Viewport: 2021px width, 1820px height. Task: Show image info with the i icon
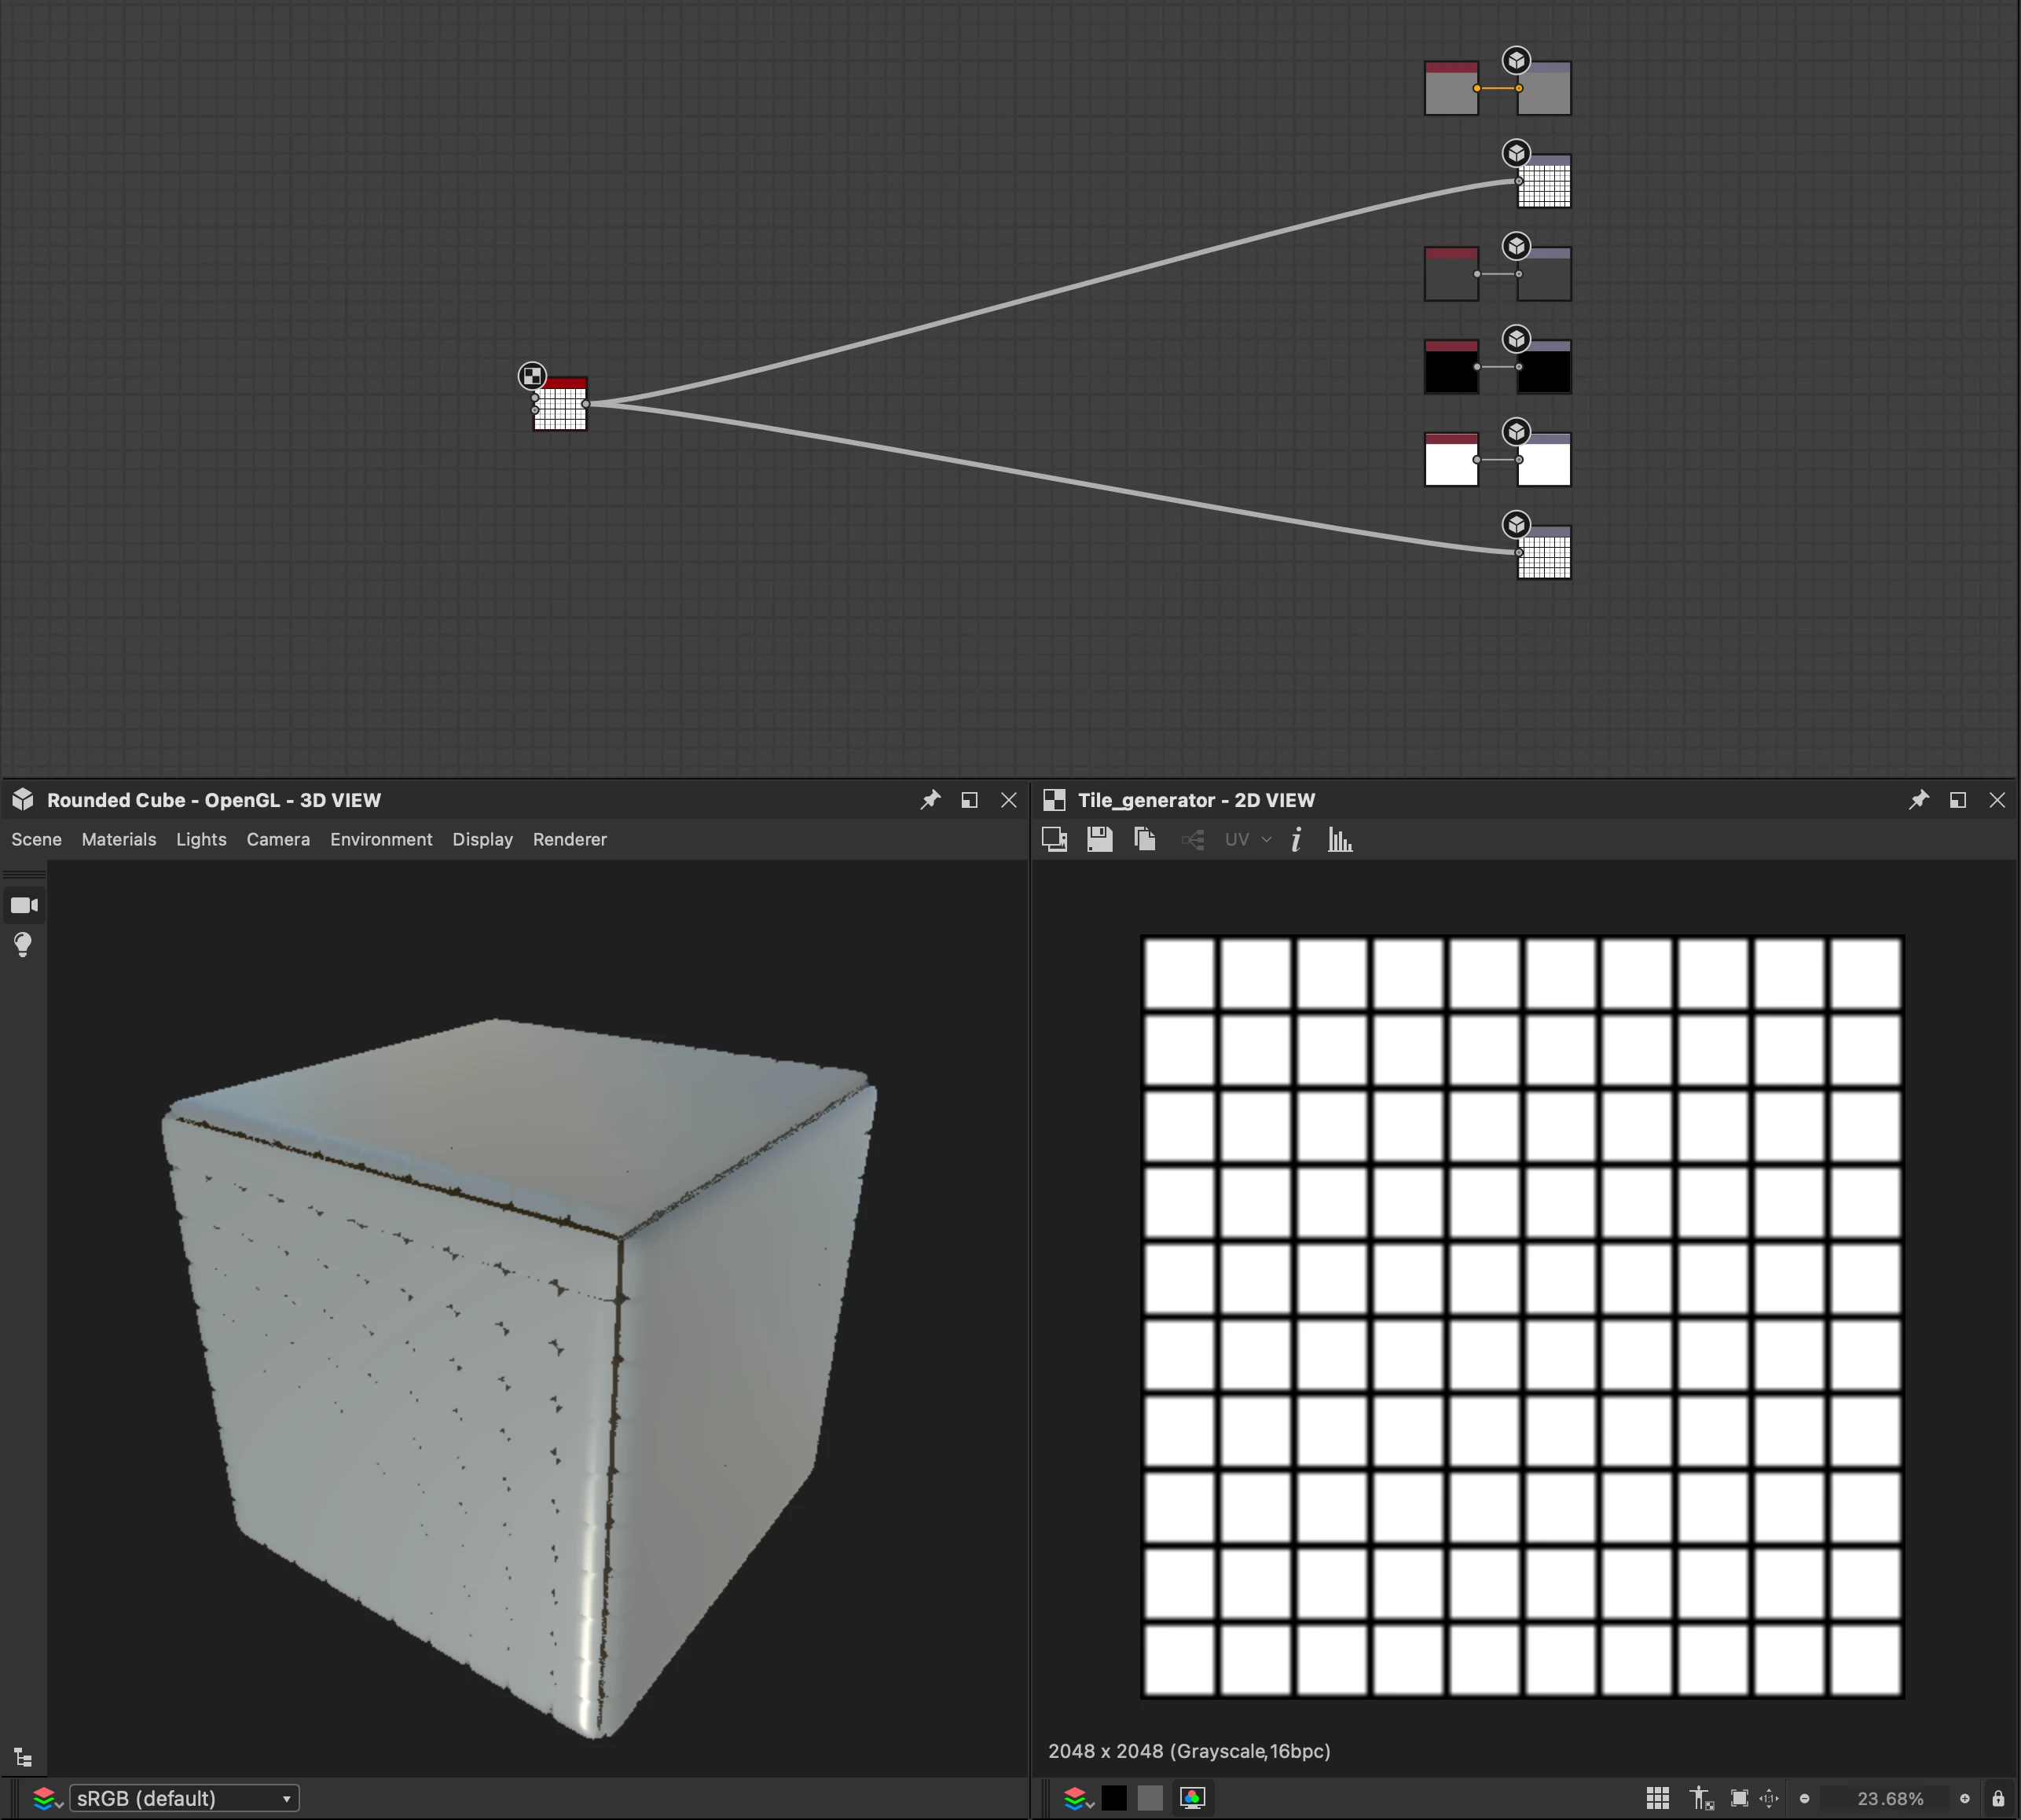1296,839
